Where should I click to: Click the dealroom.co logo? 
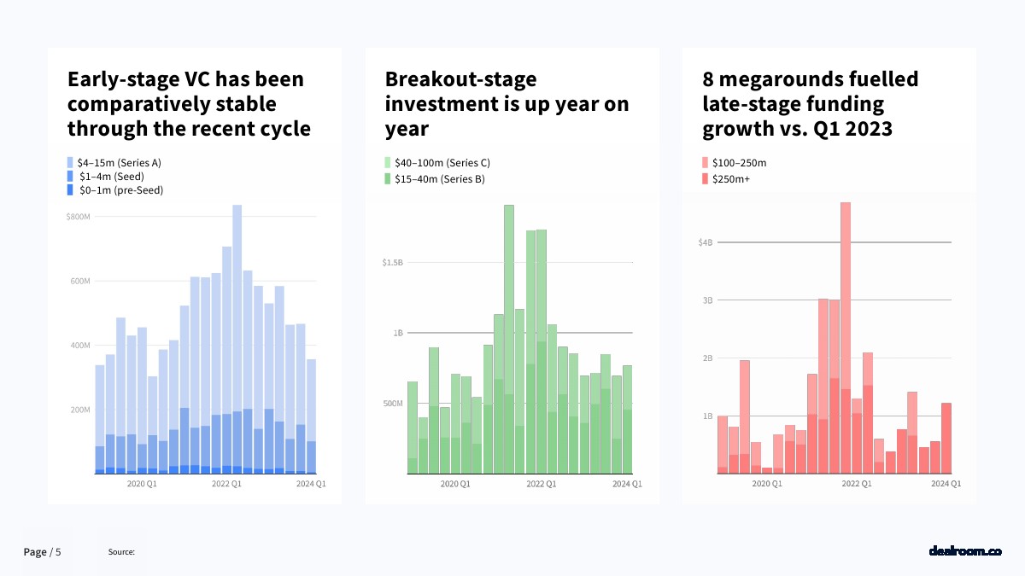coord(964,551)
